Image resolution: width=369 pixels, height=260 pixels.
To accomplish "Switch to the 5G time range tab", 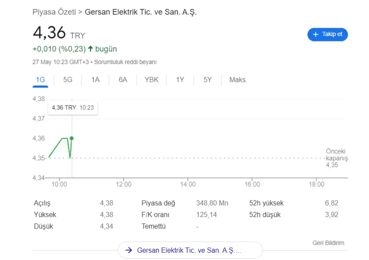I will [68, 80].
